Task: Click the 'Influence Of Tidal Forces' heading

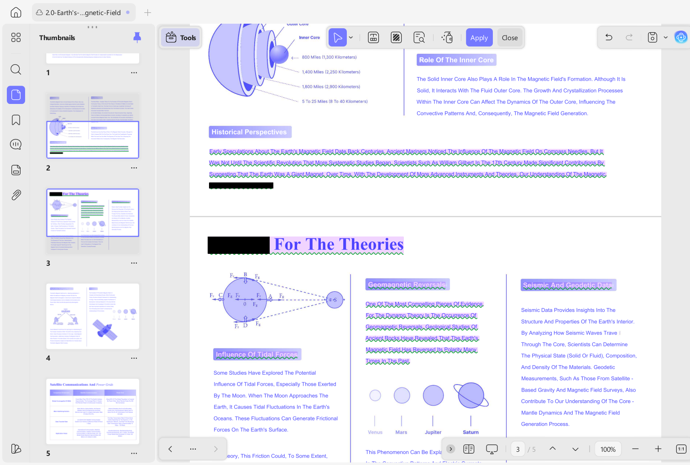Action: (x=257, y=354)
